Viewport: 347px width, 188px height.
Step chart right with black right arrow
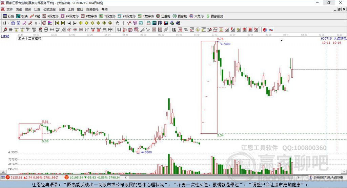[x=75, y=23]
